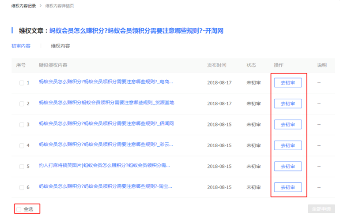Mark the row 4 checkbox
The image size is (340, 219).
click(x=22, y=146)
